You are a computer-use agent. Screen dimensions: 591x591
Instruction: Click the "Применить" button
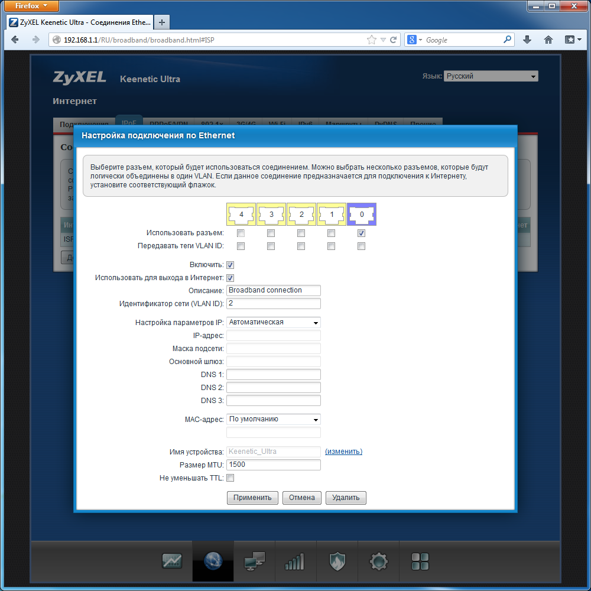coord(252,498)
